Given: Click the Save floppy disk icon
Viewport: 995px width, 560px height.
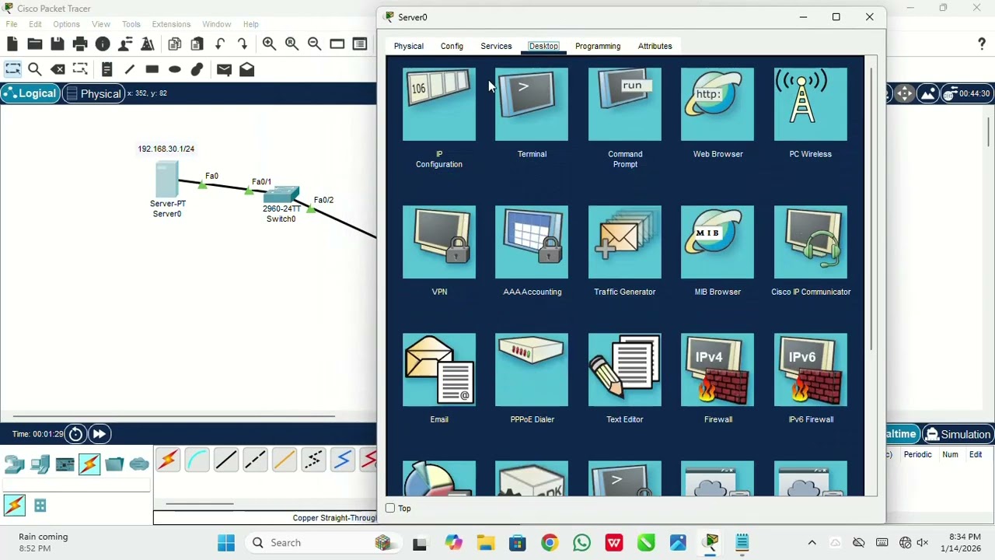Looking at the screenshot, I should 58,44.
